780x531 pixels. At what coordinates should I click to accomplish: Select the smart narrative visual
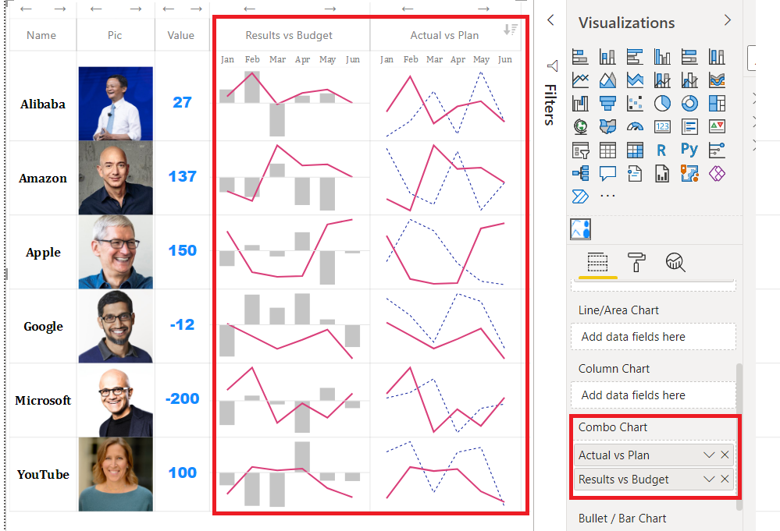click(x=635, y=173)
